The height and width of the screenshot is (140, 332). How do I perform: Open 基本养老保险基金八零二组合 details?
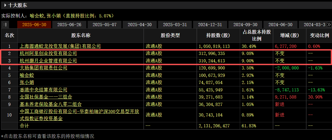(x=51, y=104)
